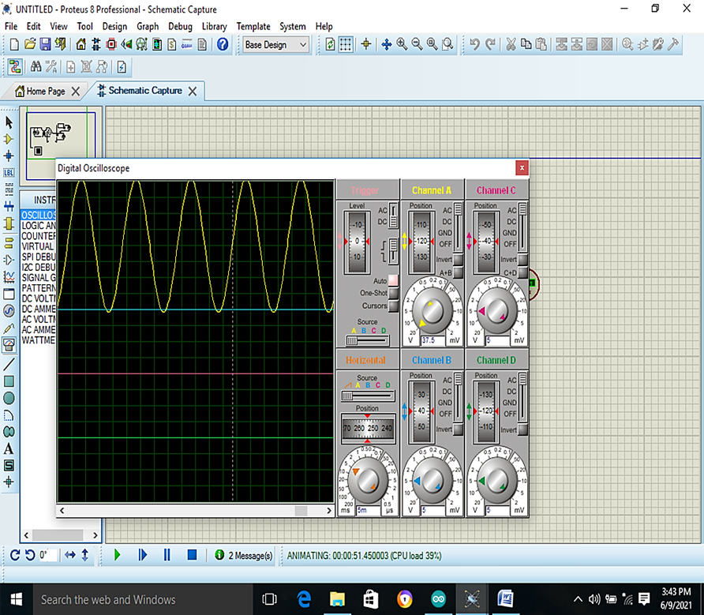Click the Trigger Source slider
This screenshot has width=704, height=615.
tap(367, 340)
